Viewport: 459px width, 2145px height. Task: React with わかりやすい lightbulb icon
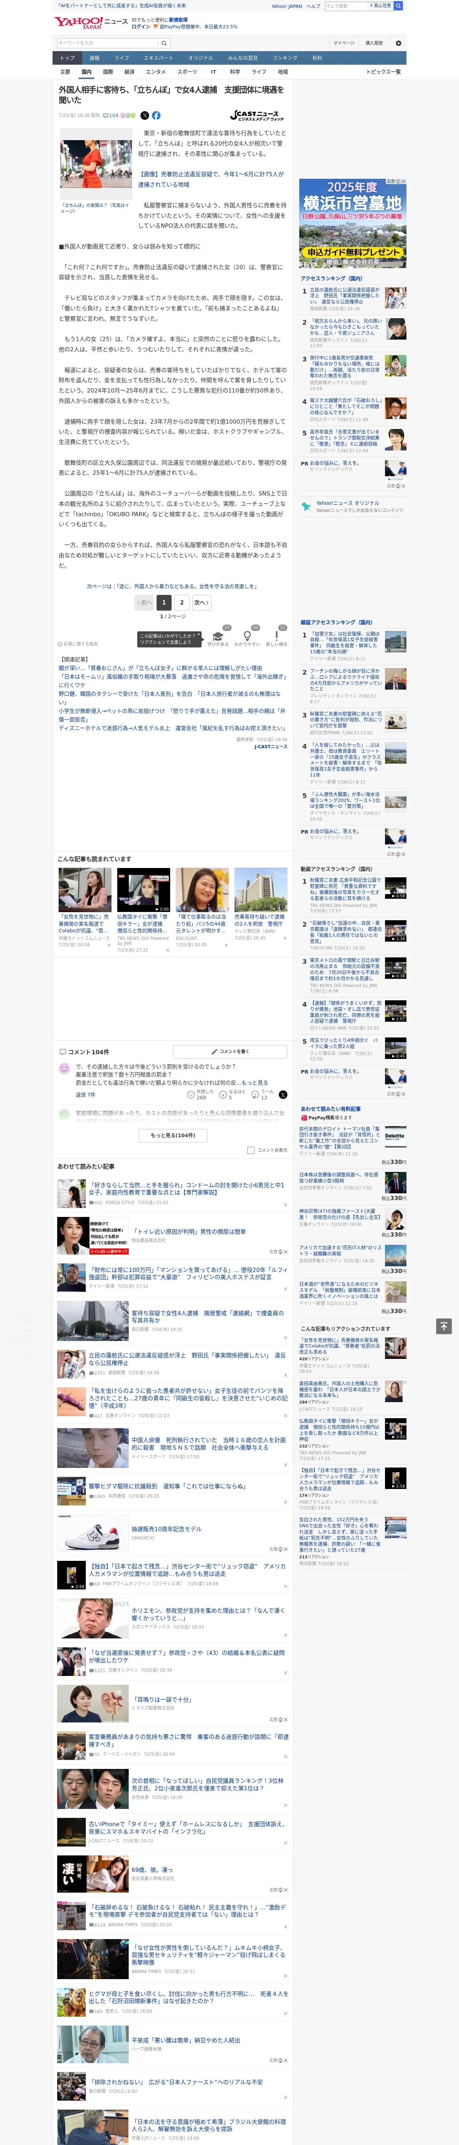click(247, 636)
